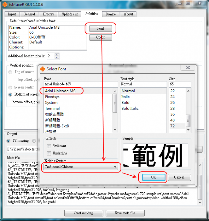Enable the Underline effect checkbox
Viewport: 209px width, 221px height.
(x=49, y=153)
